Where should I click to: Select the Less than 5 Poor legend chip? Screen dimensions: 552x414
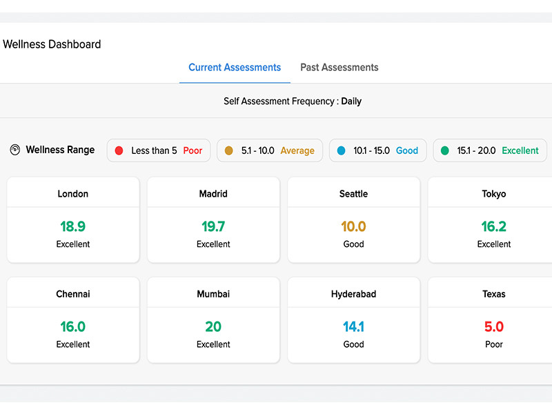pyautogui.click(x=158, y=150)
